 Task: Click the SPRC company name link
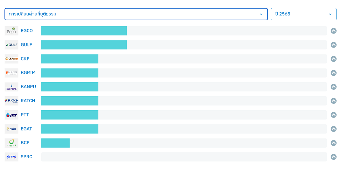26,157
